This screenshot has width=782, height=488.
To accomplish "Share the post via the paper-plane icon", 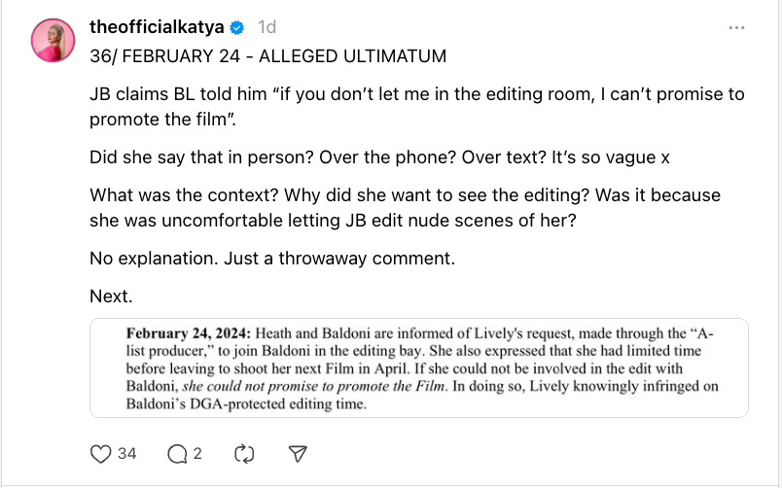I will (300, 453).
